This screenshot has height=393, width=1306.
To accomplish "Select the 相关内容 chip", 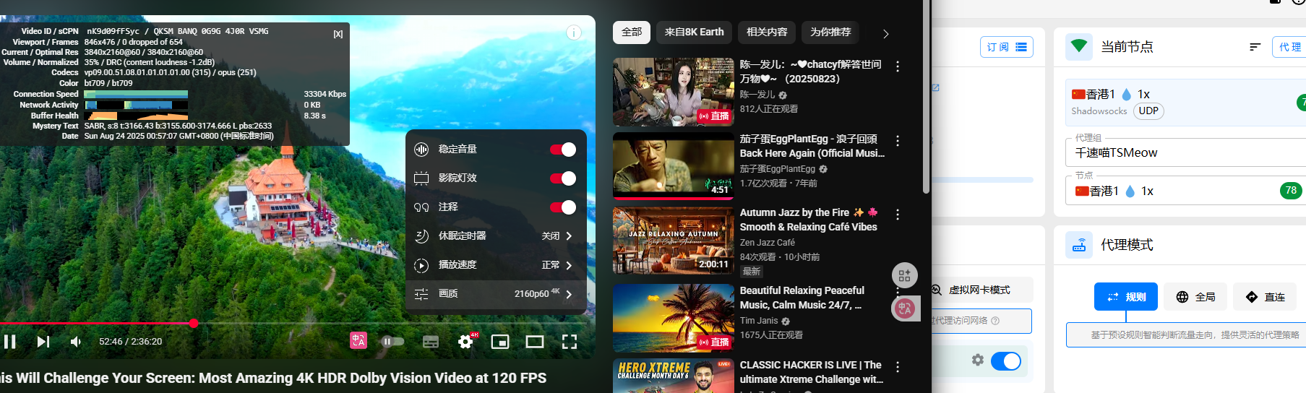I will coord(767,33).
